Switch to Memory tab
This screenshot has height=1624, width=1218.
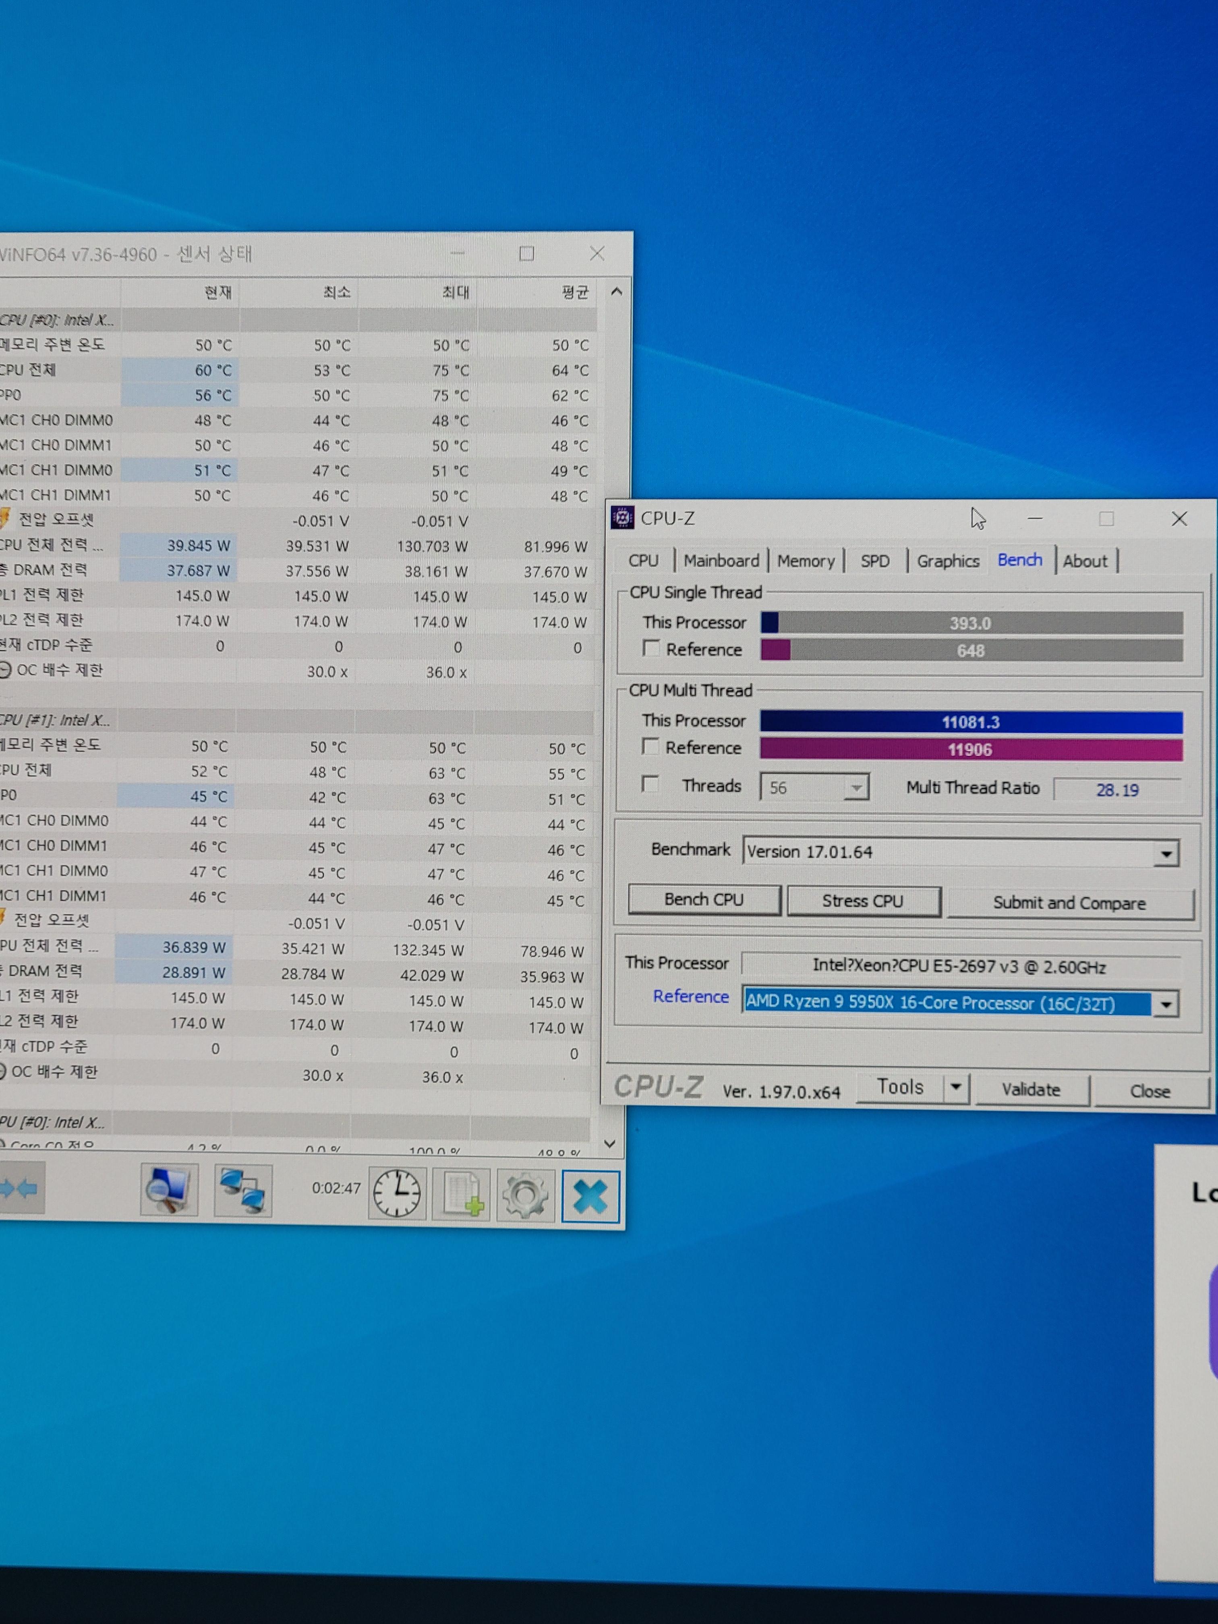tap(806, 561)
